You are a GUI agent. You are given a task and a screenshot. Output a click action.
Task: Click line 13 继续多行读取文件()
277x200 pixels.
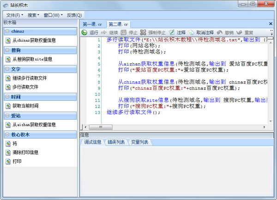133,112
